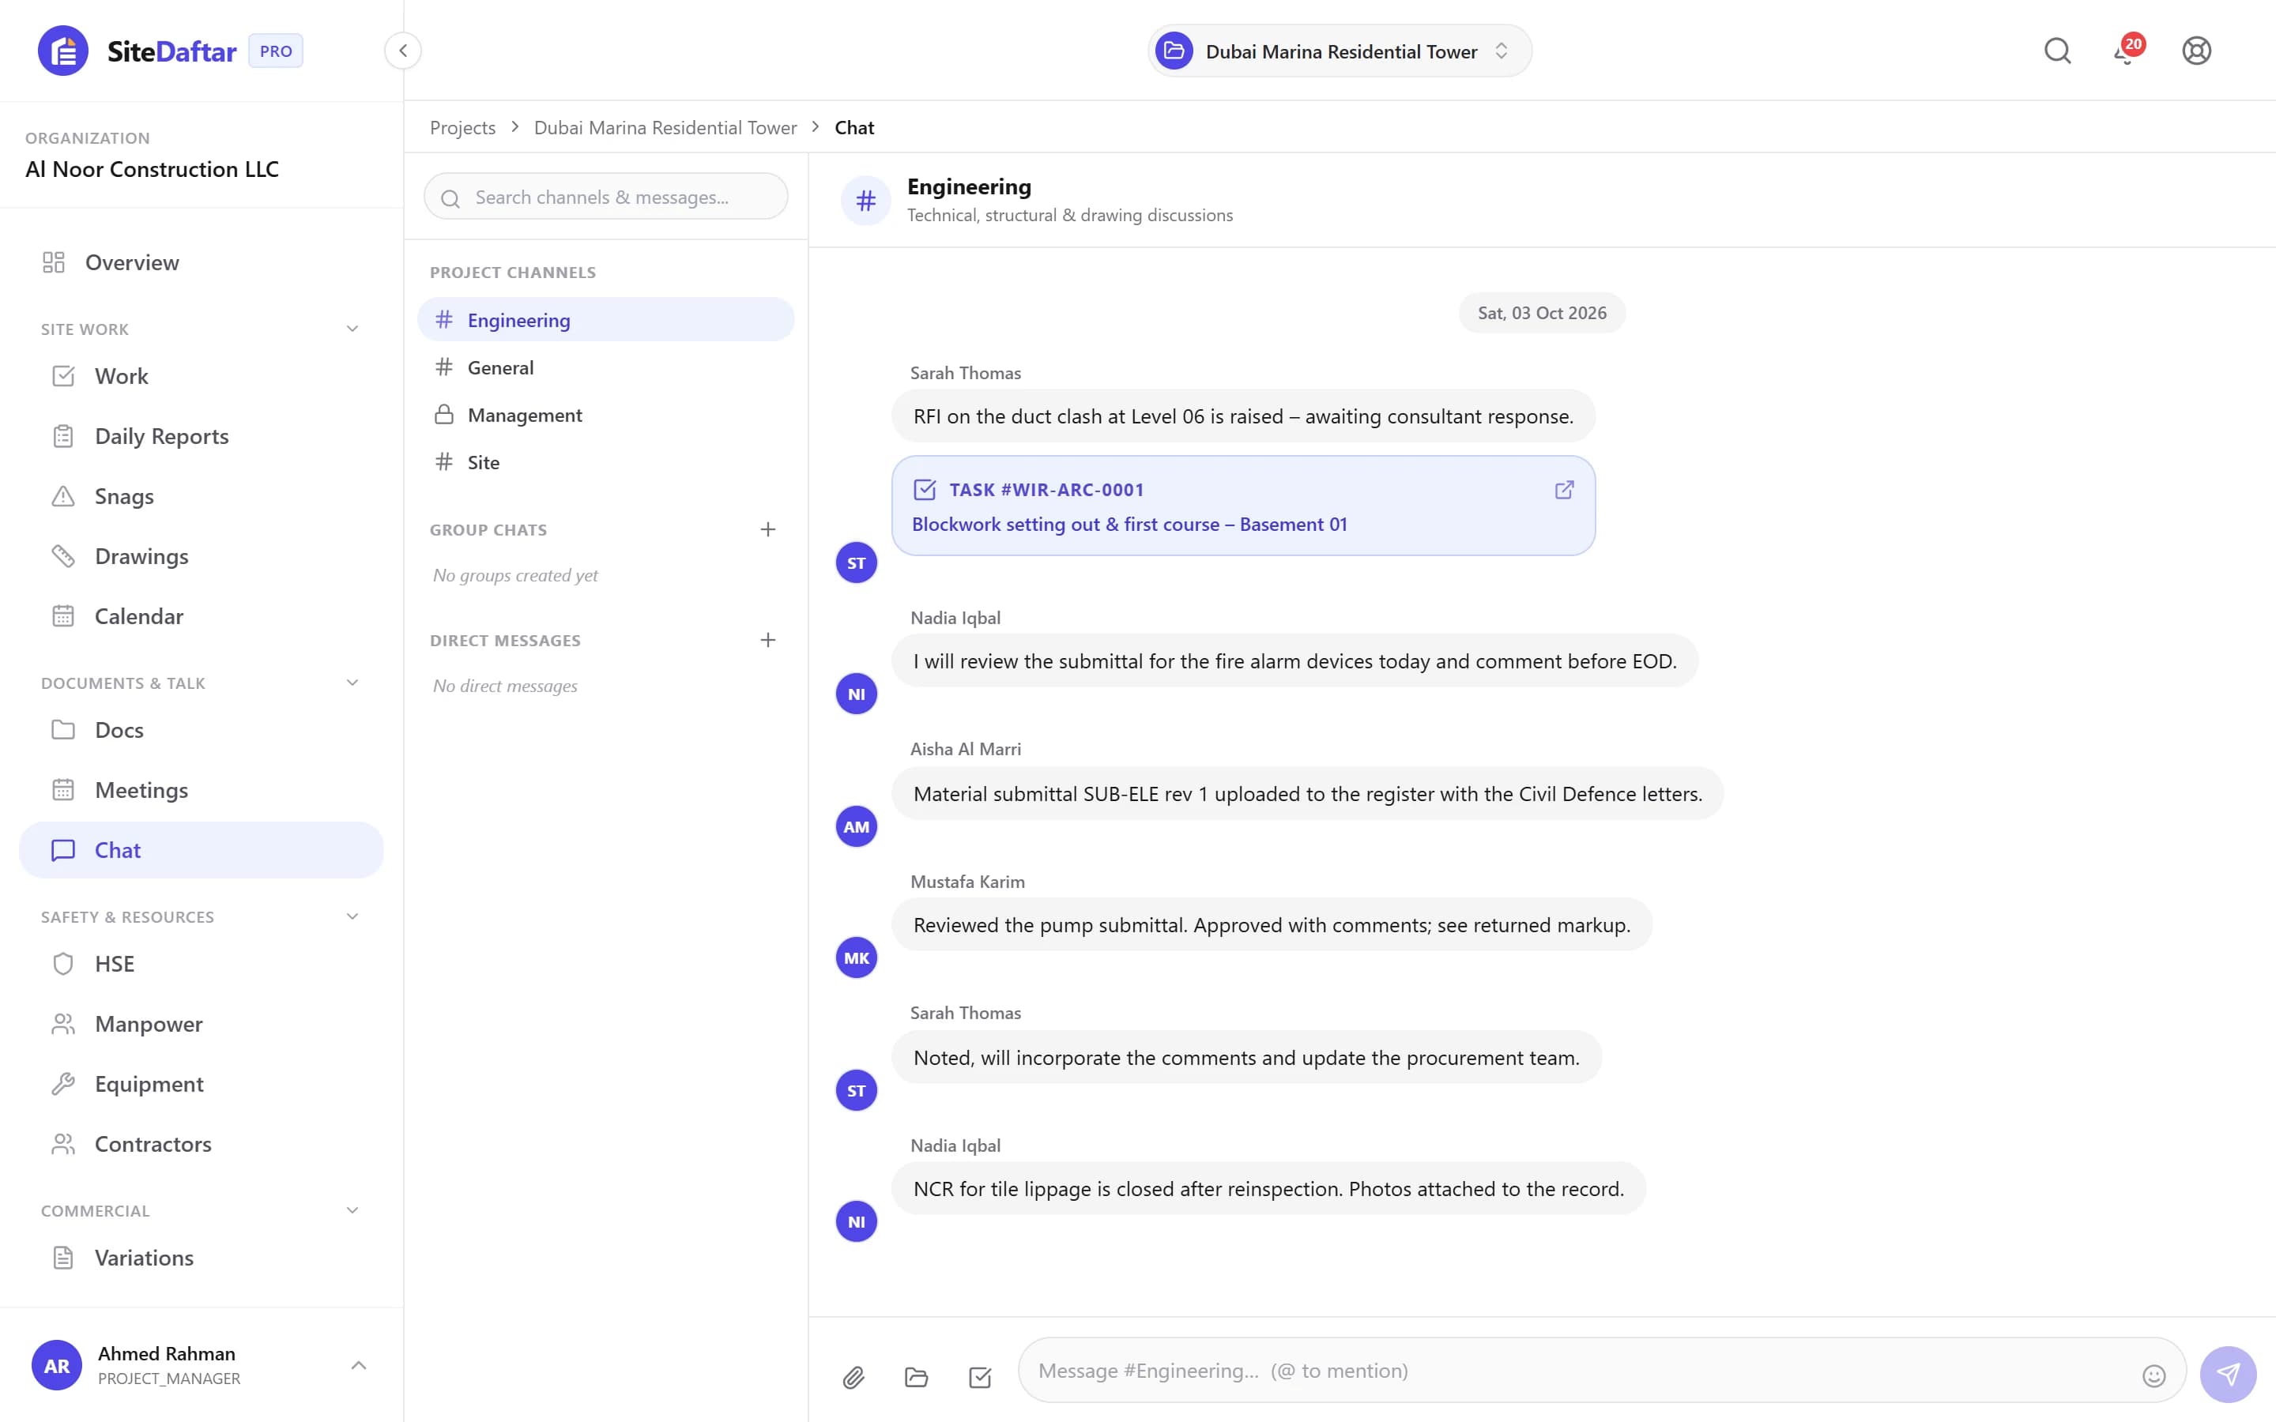
Task: Open Daily Reports in the sidebar
Action: [x=202, y=436]
